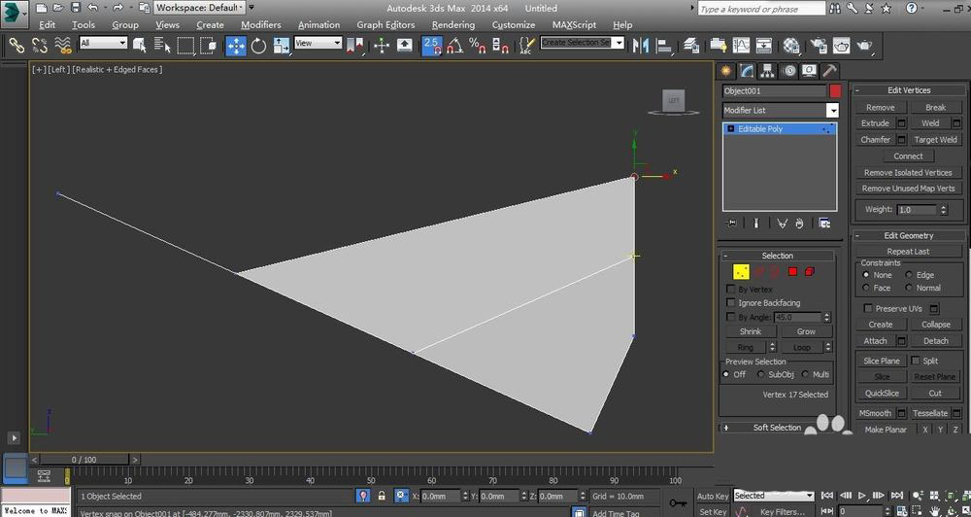This screenshot has height=517, width=971.
Task: Open the All selection filter dropdown
Action: point(103,44)
